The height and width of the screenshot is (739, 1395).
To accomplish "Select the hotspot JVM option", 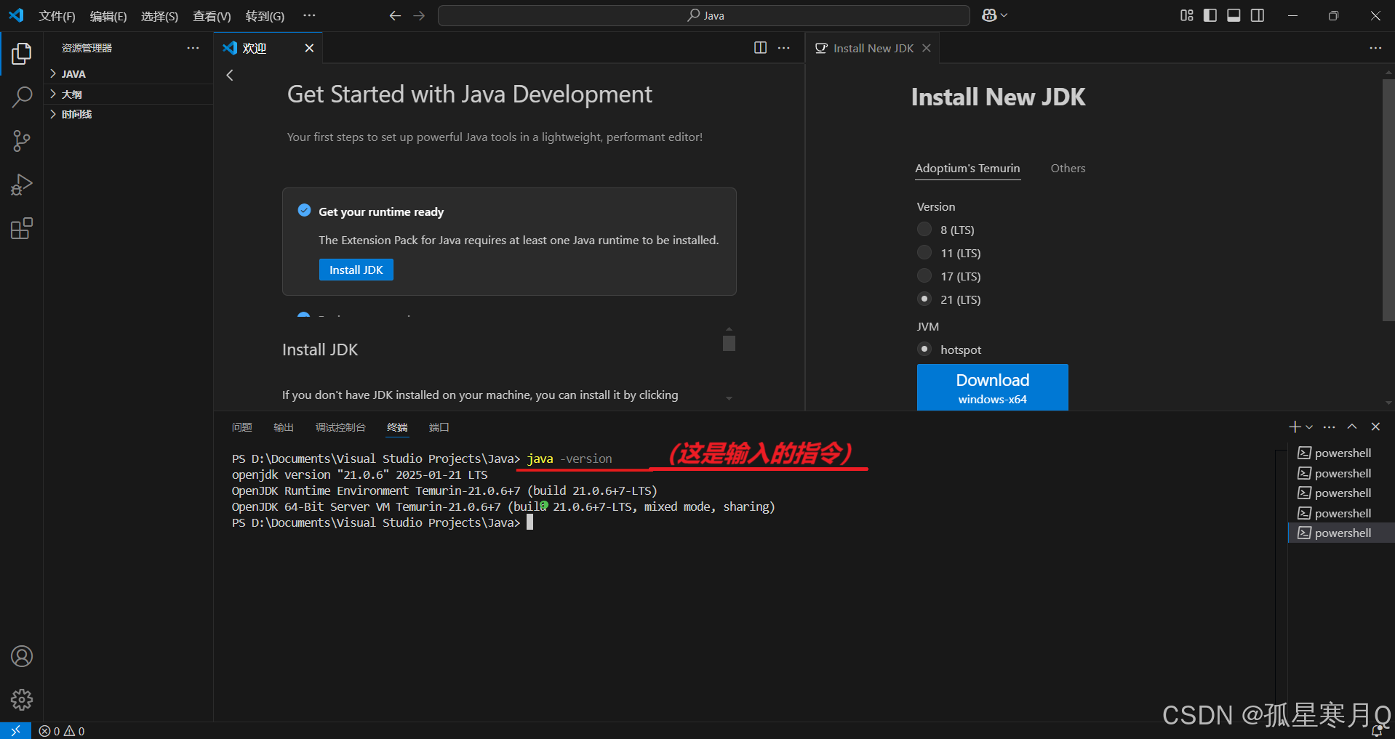I will pos(924,350).
